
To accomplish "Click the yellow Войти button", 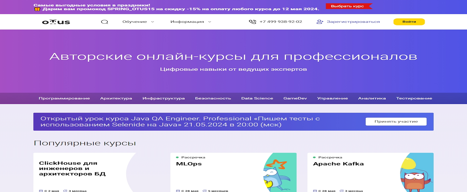I will 409,22.
